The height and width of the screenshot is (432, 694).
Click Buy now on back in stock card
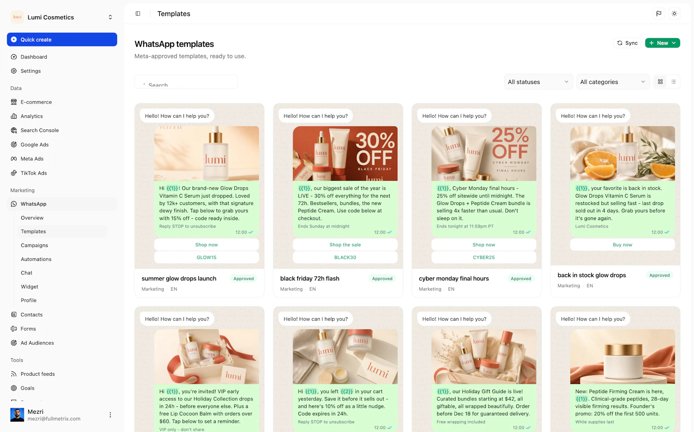(x=622, y=245)
